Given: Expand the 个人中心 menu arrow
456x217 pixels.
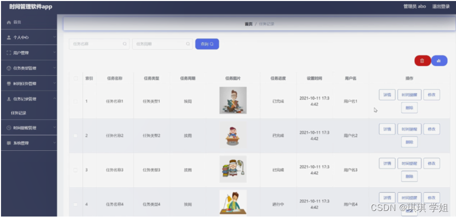Looking at the screenshot, I should (54, 37).
